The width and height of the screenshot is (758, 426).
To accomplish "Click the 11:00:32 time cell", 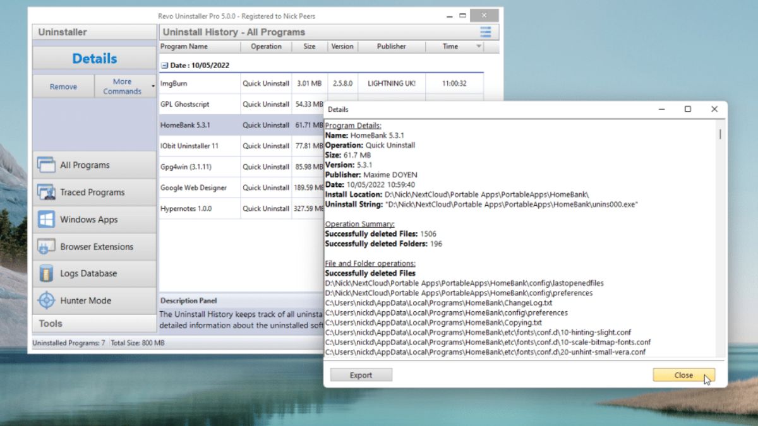I will 454,83.
